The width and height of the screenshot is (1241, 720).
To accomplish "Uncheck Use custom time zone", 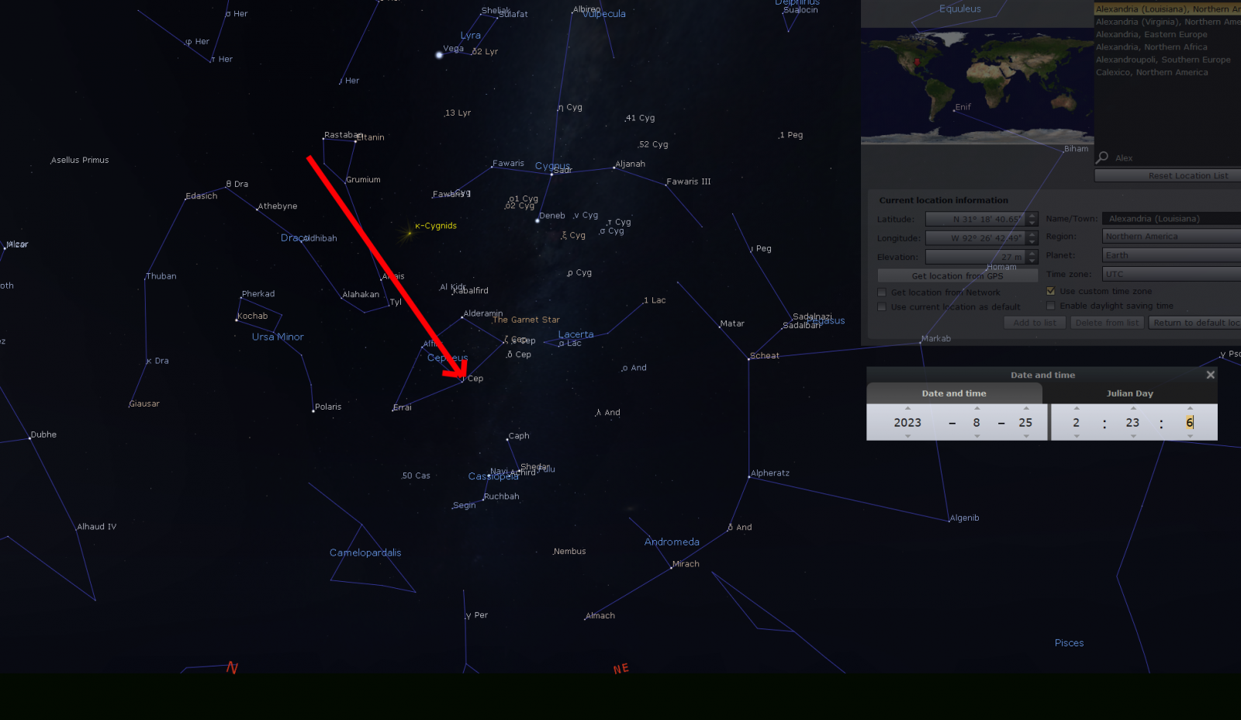I will [1051, 291].
